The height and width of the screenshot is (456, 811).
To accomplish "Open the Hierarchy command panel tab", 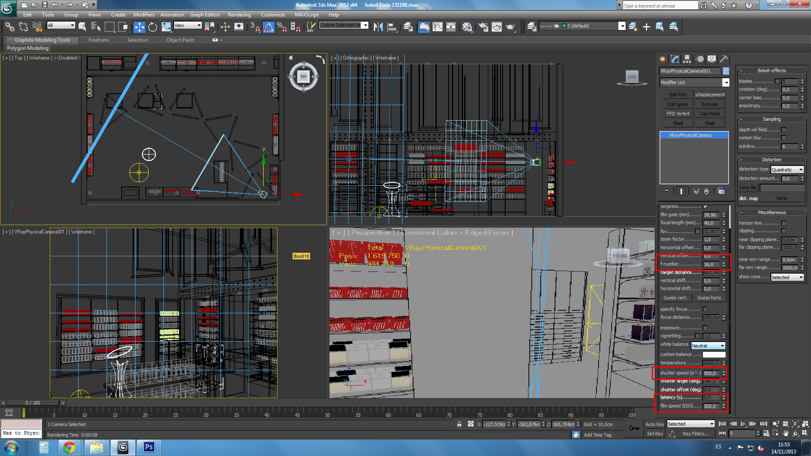I will coord(687,59).
